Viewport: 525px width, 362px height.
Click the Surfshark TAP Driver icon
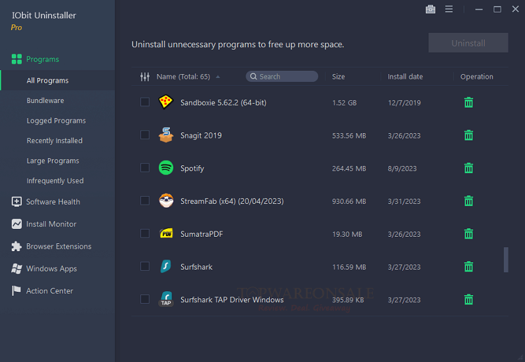tap(166, 299)
